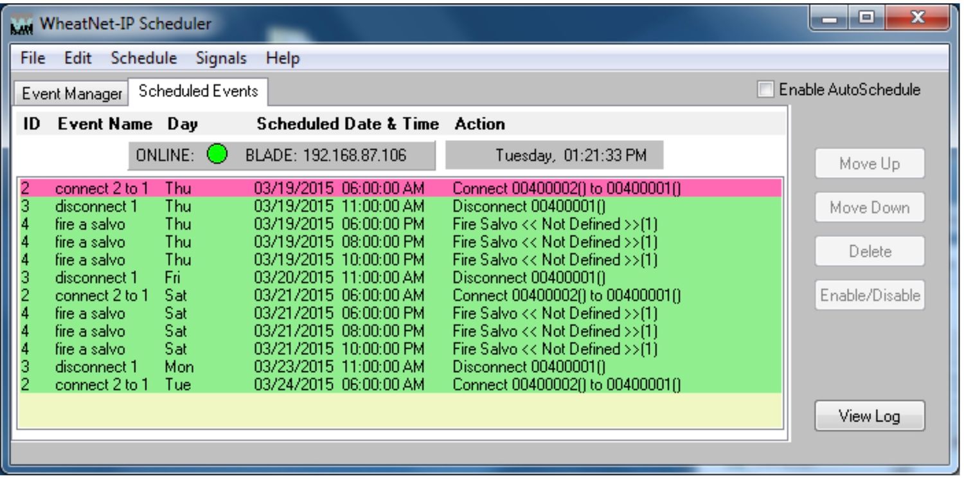Image resolution: width=964 pixels, height=479 pixels.
Task: Click the green ONLINE status indicator
Action: coord(219,155)
